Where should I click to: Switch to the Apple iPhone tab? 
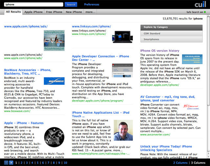(x=33, y=12)
